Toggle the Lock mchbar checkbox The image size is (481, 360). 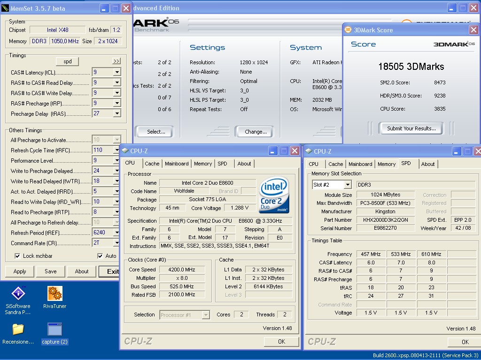(17, 256)
